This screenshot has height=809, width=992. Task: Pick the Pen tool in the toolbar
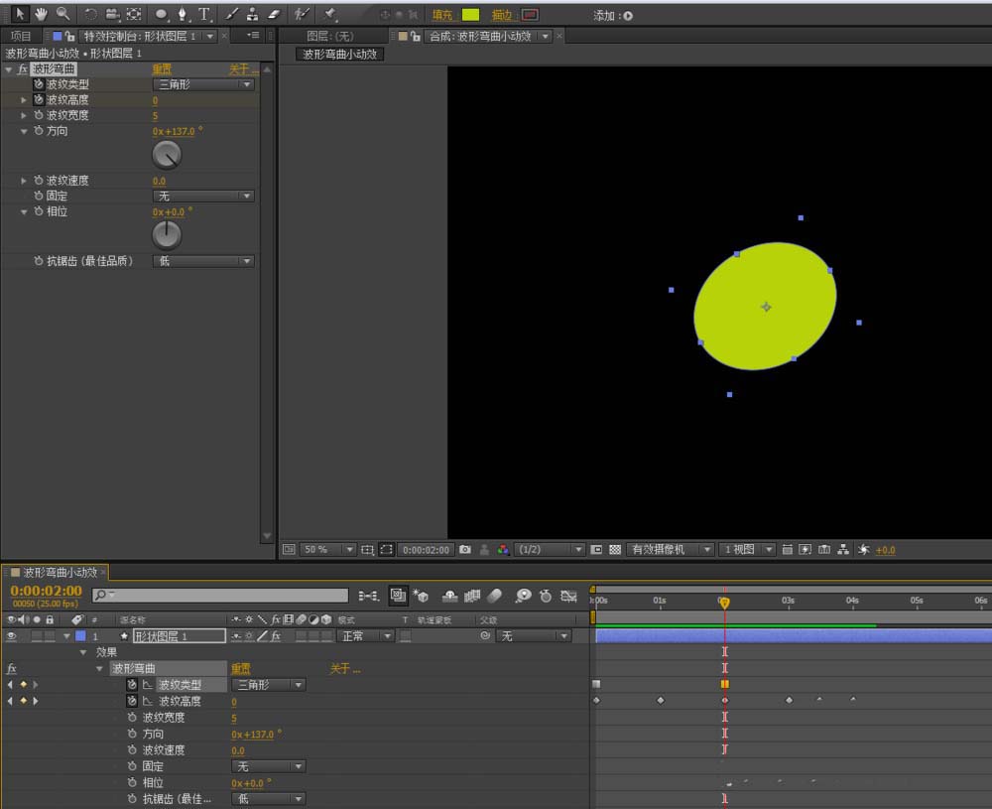pos(184,14)
